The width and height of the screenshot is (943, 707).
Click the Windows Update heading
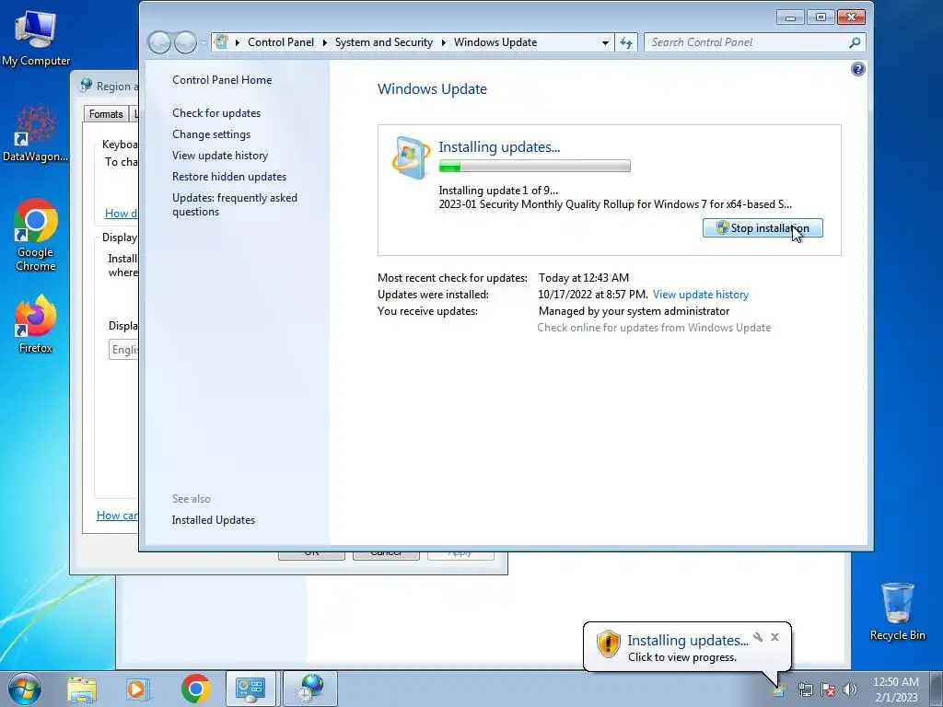pos(433,89)
